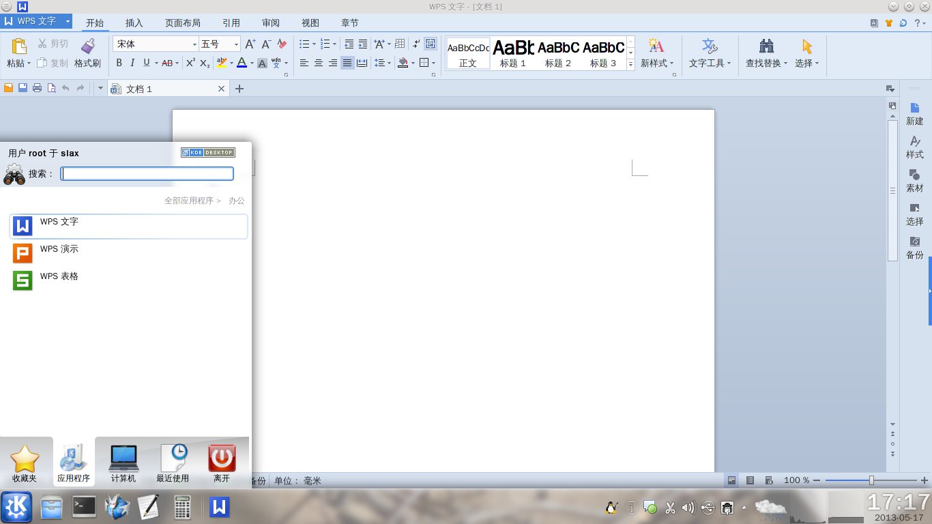Launch WPS 演示 from the KDE menu
This screenshot has width=932, height=524.
coord(129,253)
